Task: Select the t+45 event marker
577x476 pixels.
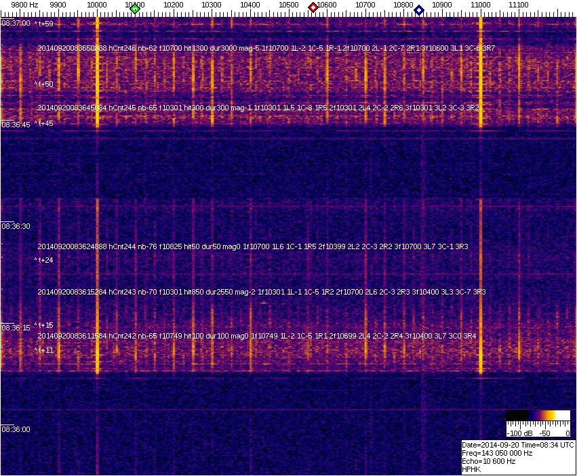Action: tap(45, 123)
